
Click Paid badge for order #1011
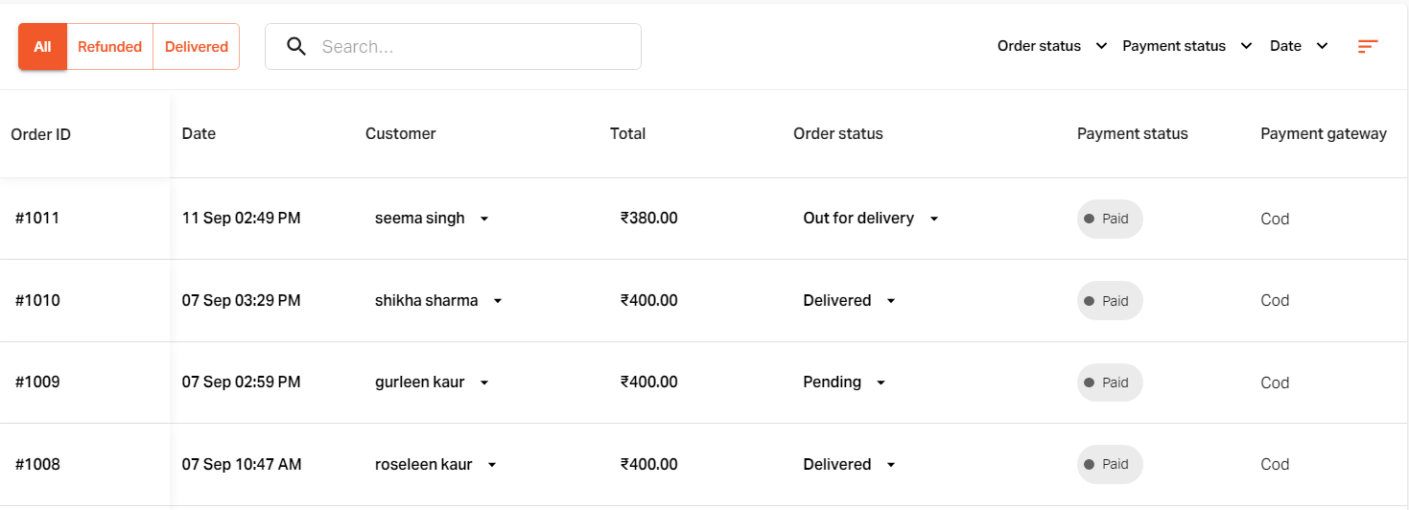[x=1110, y=219]
